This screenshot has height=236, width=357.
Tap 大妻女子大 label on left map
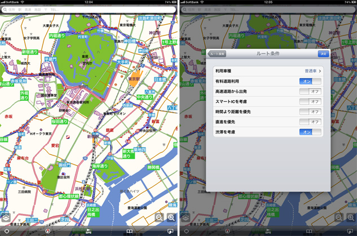pyautogui.click(x=51, y=25)
